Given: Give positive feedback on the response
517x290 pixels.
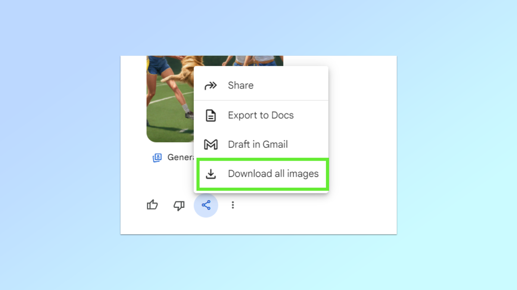Looking at the screenshot, I should point(152,205).
